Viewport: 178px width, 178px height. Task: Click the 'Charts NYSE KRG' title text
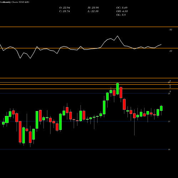(20, 2)
